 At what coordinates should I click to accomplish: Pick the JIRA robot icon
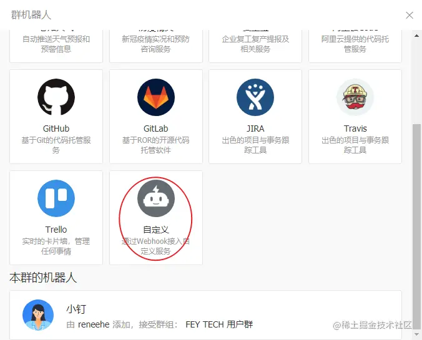[255, 97]
